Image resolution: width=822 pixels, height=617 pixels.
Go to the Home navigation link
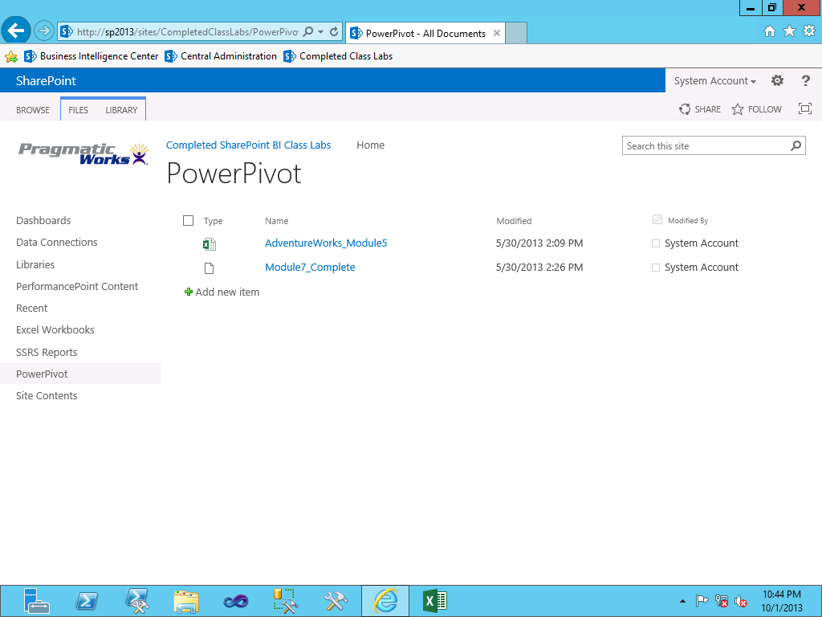pos(370,145)
